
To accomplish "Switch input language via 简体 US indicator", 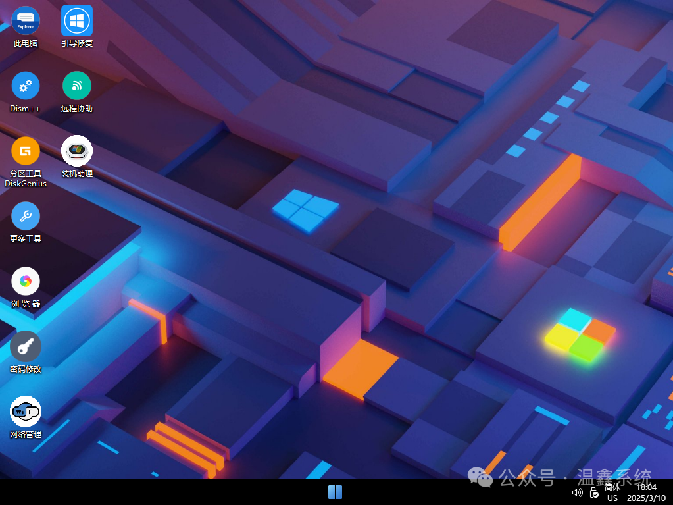I will pyautogui.click(x=612, y=492).
